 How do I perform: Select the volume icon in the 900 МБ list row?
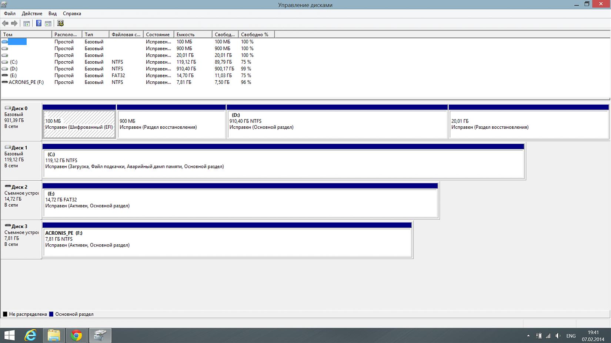[x=5, y=48]
